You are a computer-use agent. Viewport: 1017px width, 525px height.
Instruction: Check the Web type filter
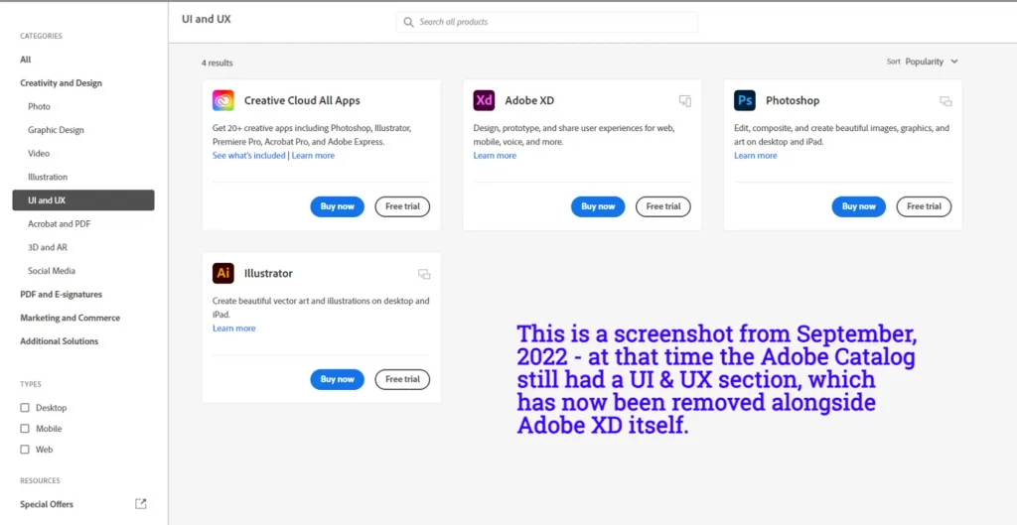[26, 450]
